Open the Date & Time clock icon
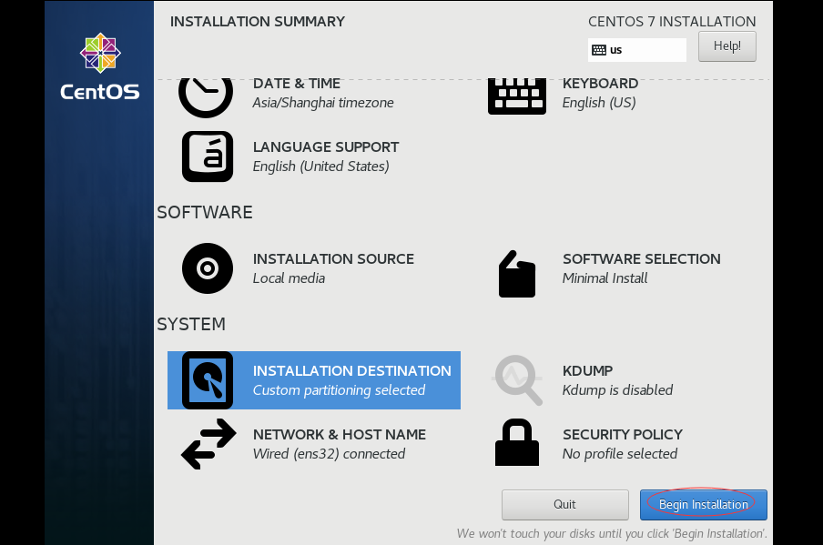823x545 pixels. (x=206, y=97)
